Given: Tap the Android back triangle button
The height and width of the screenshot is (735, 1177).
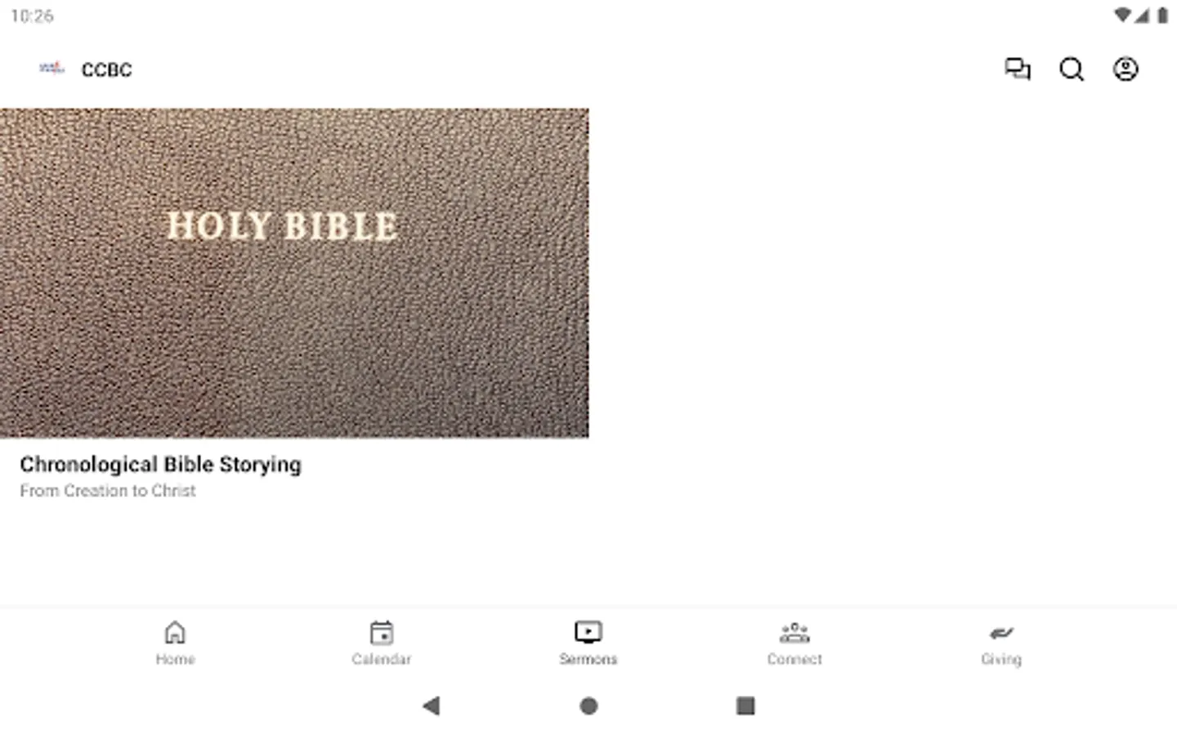Looking at the screenshot, I should tap(432, 706).
